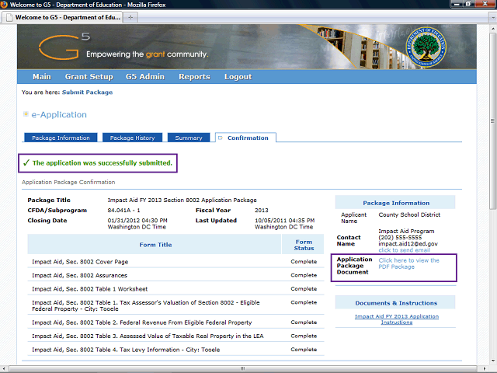Open the Main menu
The width and height of the screenshot is (497, 373).
[x=42, y=77]
